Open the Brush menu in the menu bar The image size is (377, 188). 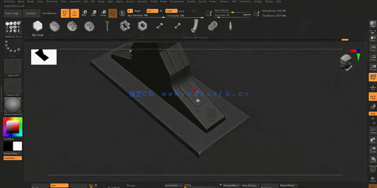[30, 2]
